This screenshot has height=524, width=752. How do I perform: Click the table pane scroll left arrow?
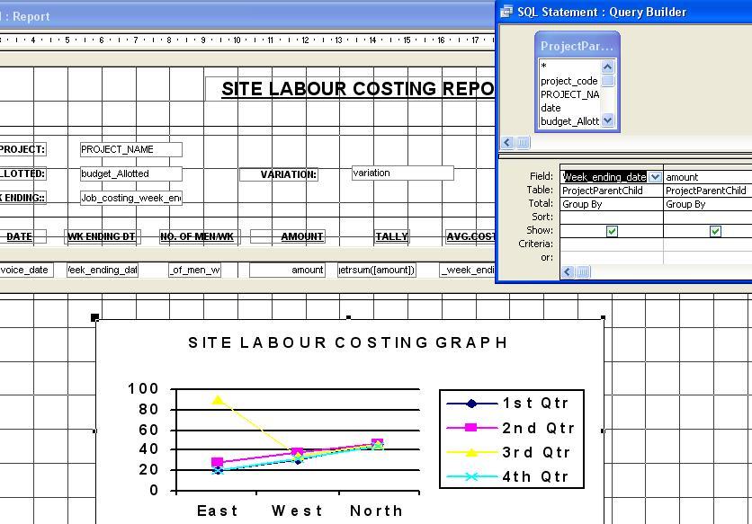[x=507, y=142]
